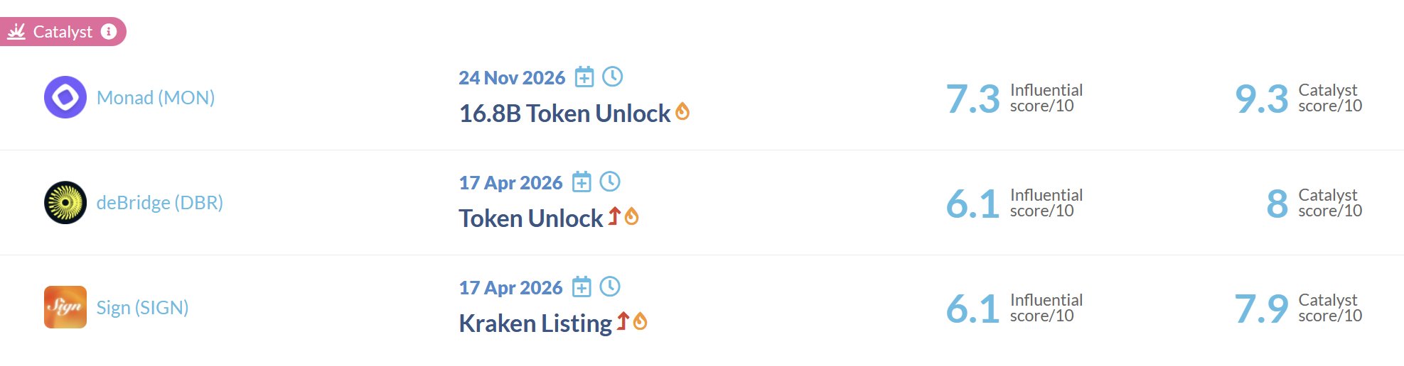Click clock icon on Sign row
This screenshot has height=366, width=1404.
[610, 287]
